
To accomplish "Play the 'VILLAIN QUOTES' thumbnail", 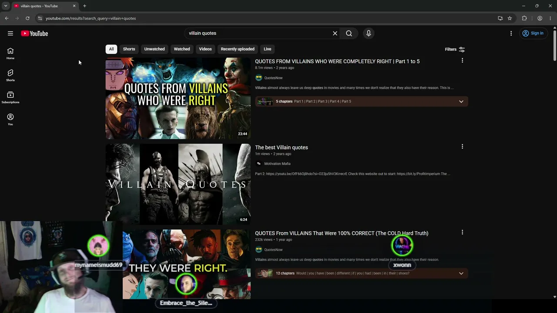I will (178, 184).
